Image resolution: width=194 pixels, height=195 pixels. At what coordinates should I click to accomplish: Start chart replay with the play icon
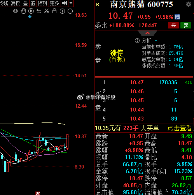(x=31, y=11)
